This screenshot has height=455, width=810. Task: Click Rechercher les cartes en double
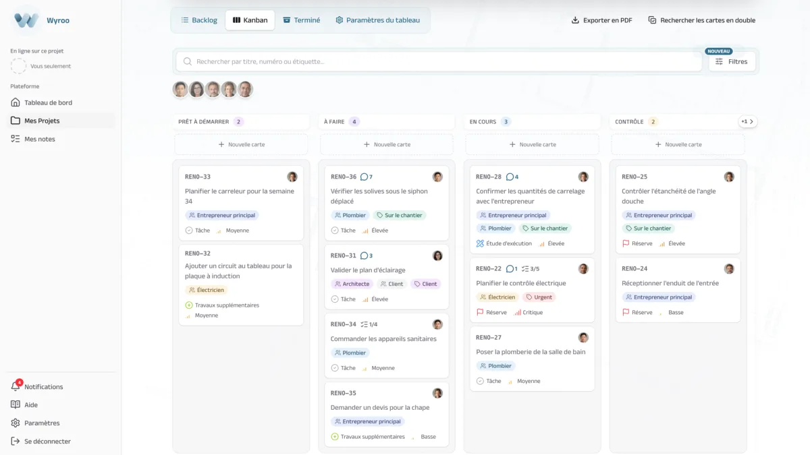pos(702,20)
